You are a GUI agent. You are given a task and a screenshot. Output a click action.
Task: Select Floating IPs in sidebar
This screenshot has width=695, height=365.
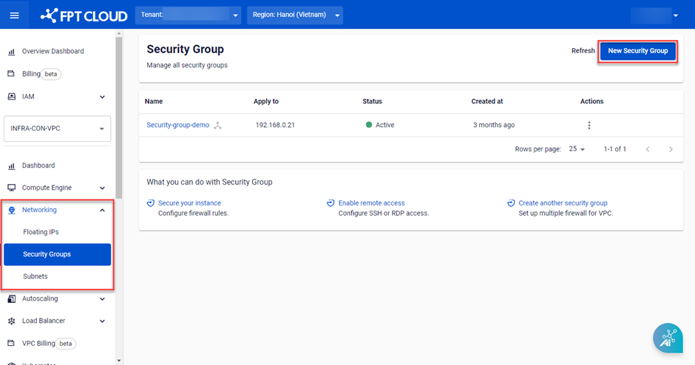click(41, 232)
